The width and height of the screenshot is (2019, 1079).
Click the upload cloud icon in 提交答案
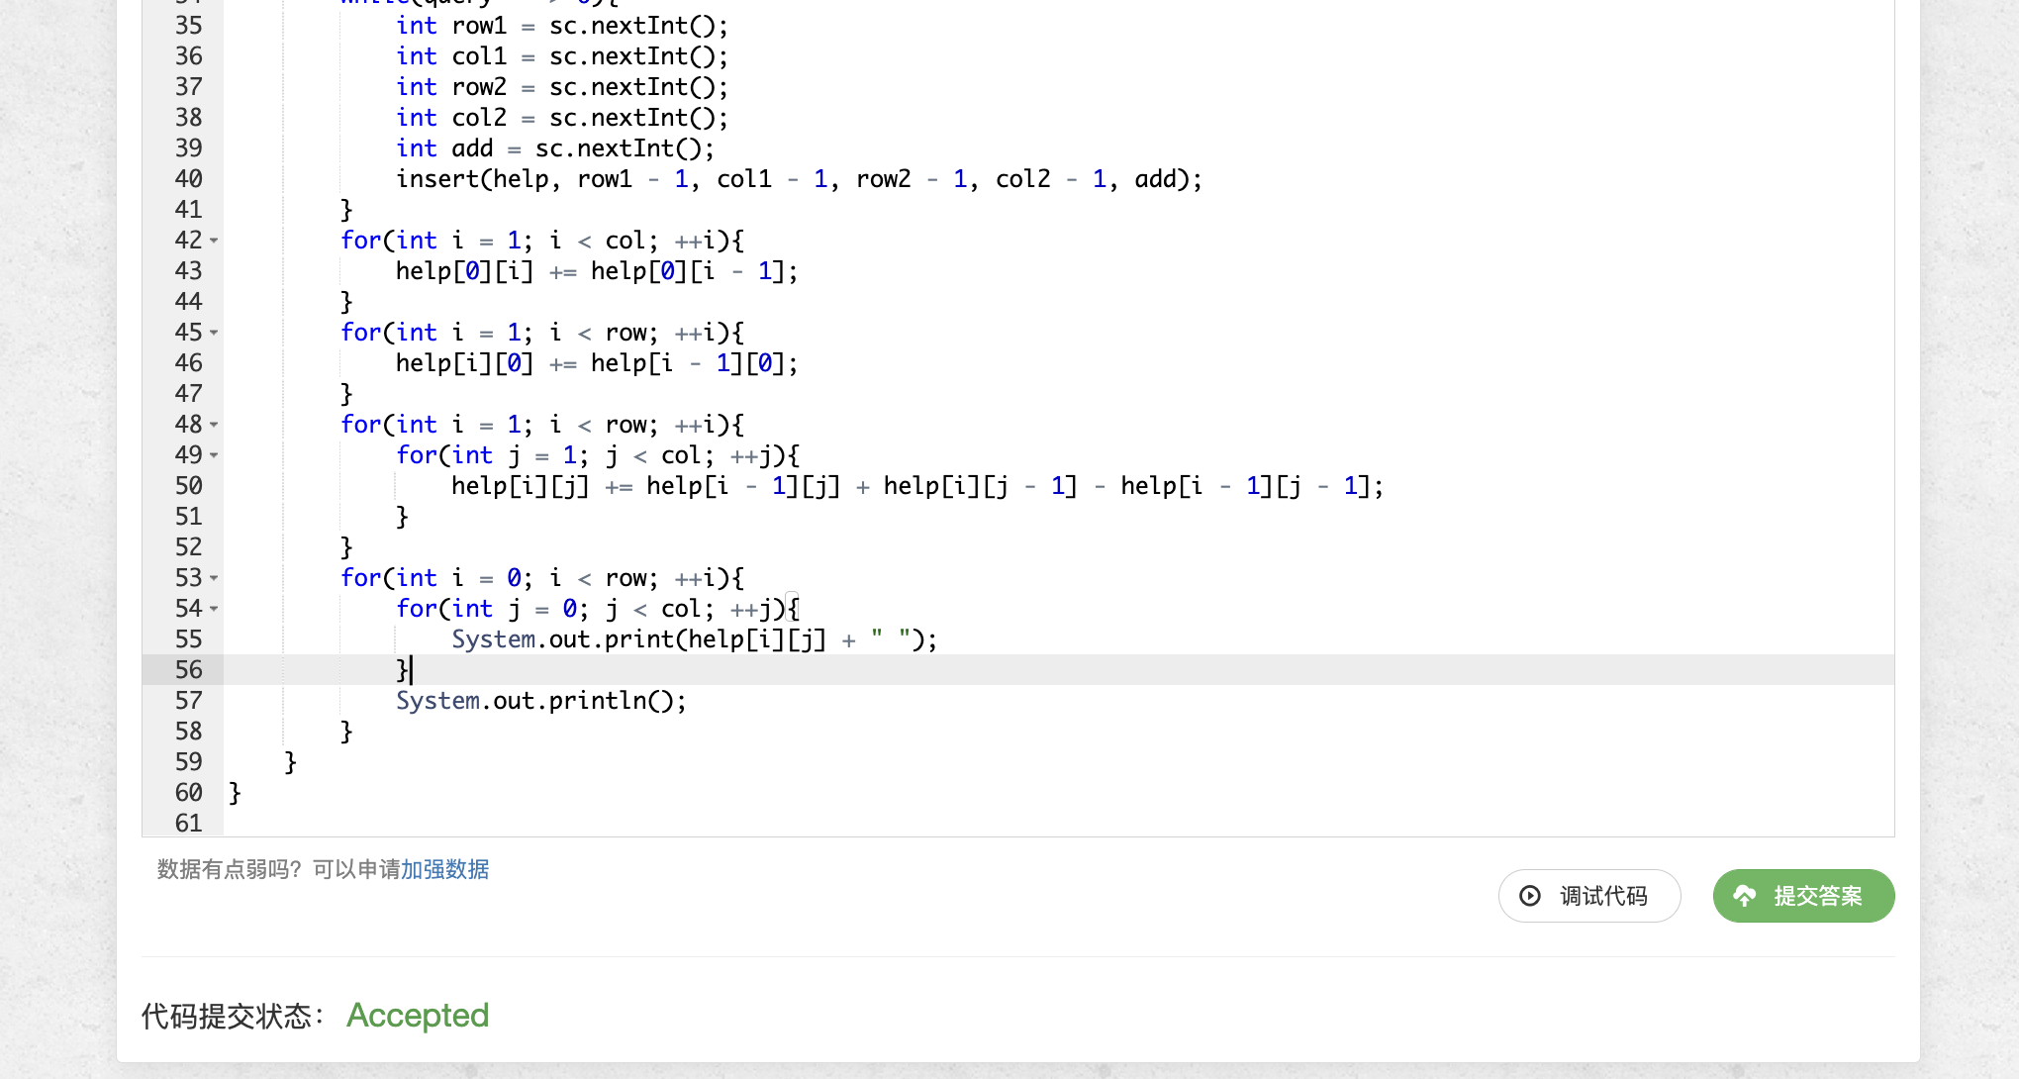pyautogui.click(x=1744, y=896)
